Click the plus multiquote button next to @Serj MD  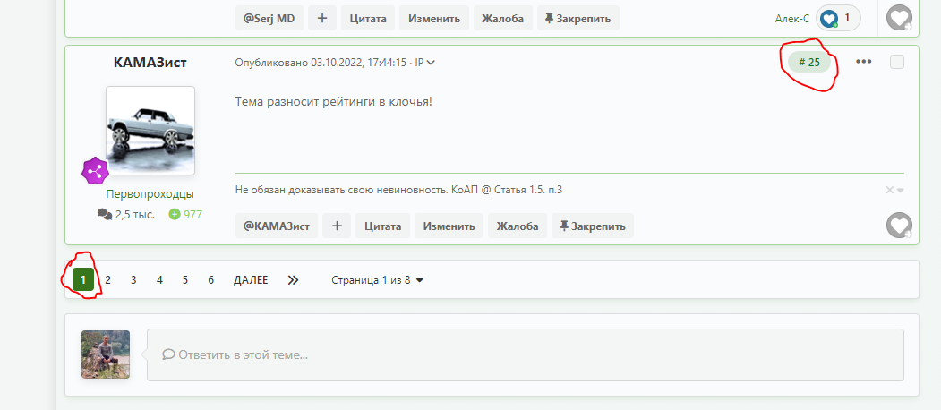click(x=322, y=18)
